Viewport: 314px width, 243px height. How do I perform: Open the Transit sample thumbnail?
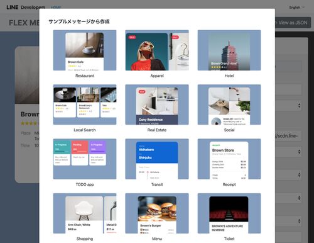[157, 159]
